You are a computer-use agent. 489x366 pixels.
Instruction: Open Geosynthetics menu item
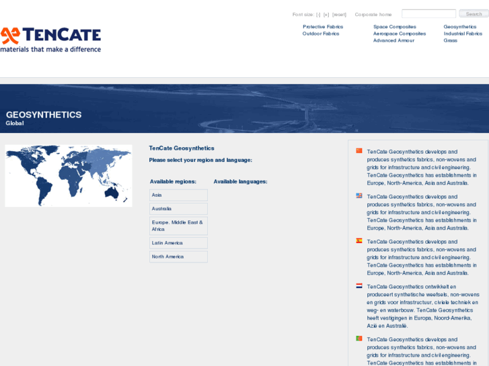tap(460, 27)
